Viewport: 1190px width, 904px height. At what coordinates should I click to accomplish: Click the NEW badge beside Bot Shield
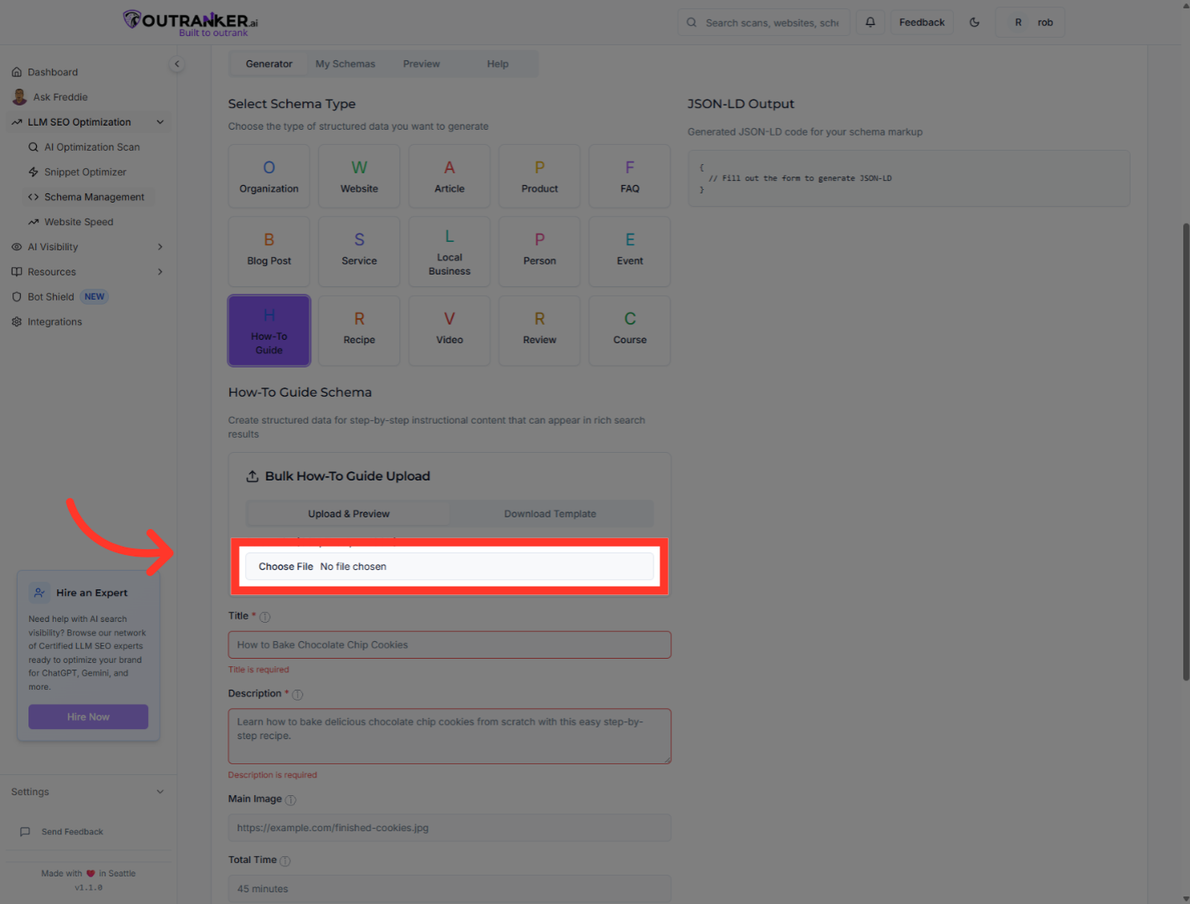95,297
